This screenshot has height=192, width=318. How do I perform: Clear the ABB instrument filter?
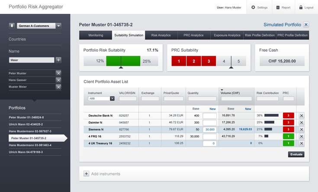click(x=112, y=98)
